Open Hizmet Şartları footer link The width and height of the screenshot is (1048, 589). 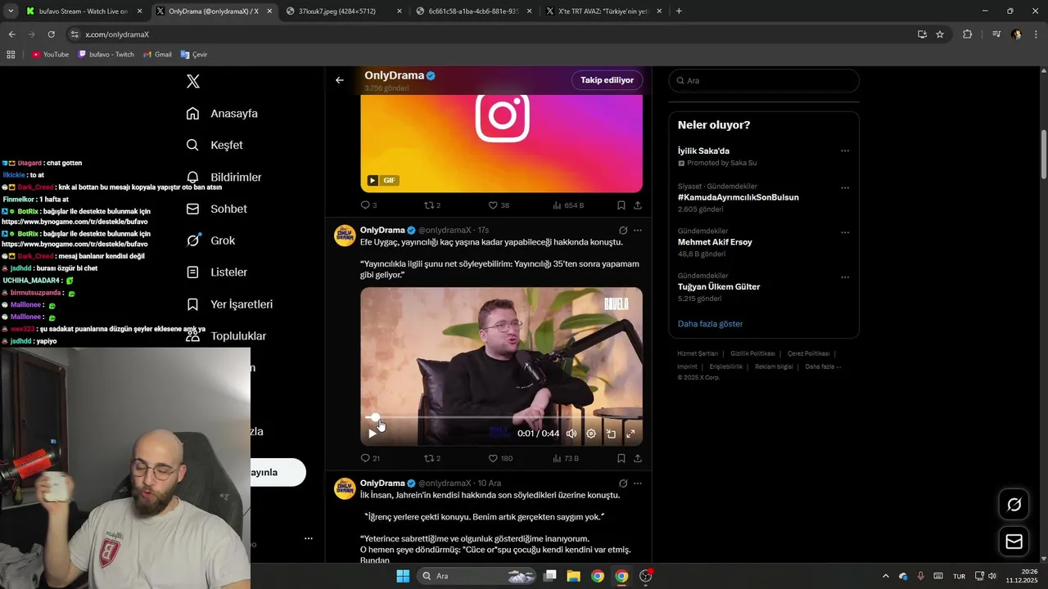(698, 353)
